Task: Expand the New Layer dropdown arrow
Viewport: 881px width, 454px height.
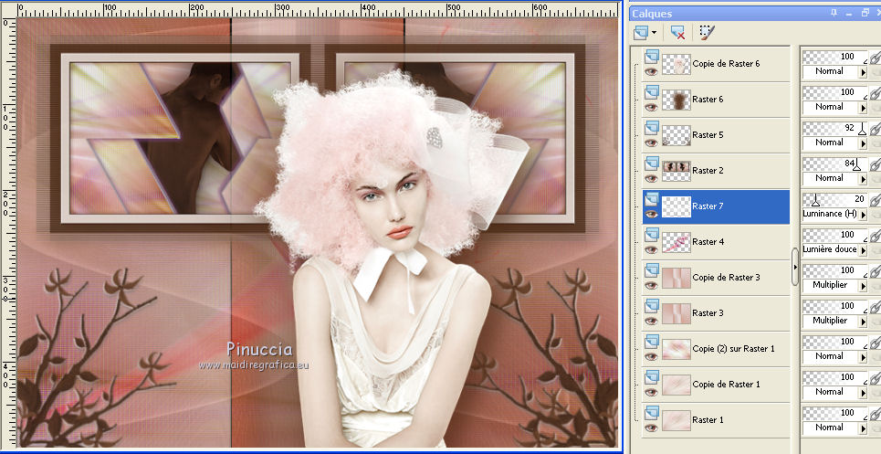Action: 654,33
